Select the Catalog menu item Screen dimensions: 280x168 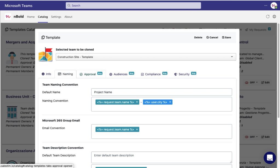[x=43, y=17]
